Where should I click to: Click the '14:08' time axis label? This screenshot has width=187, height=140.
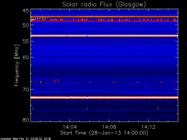click(109, 127)
